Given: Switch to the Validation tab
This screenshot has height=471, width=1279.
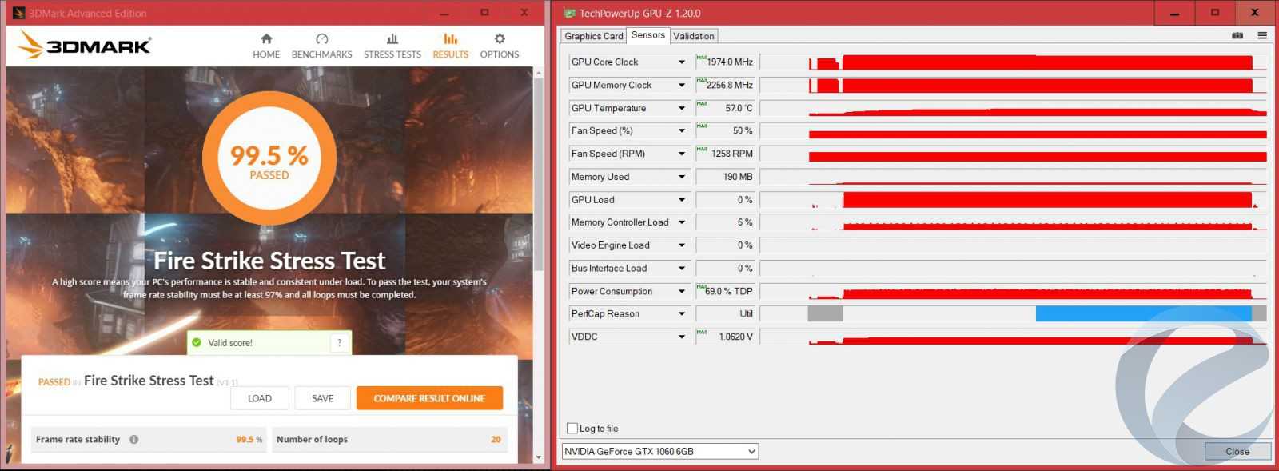Looking at the screenshot, I should pos(693,36).
